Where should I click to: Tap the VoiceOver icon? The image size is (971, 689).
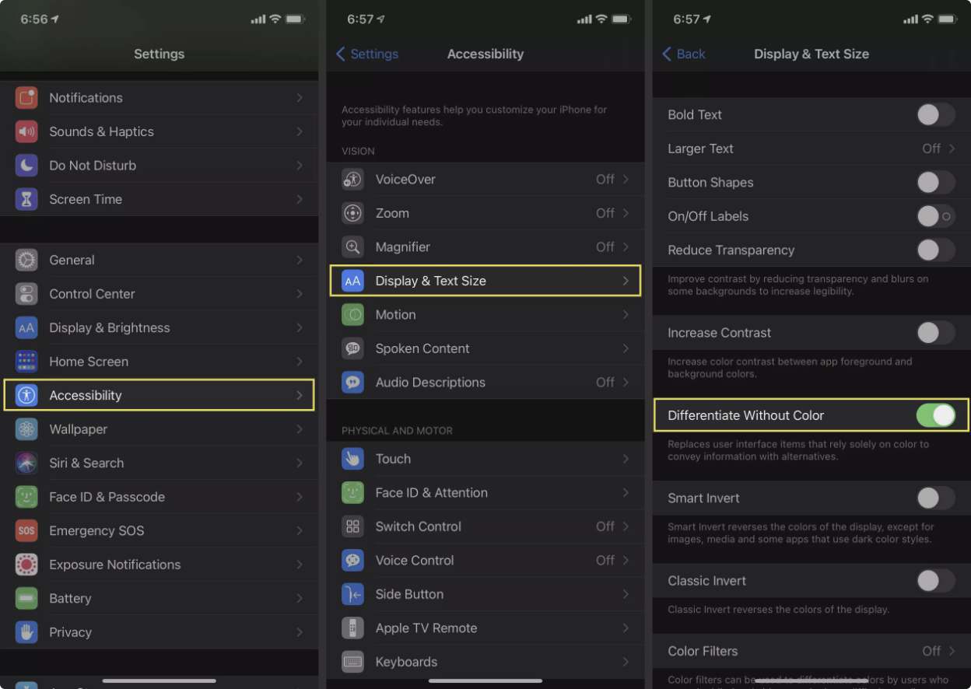tap(352, 180)
